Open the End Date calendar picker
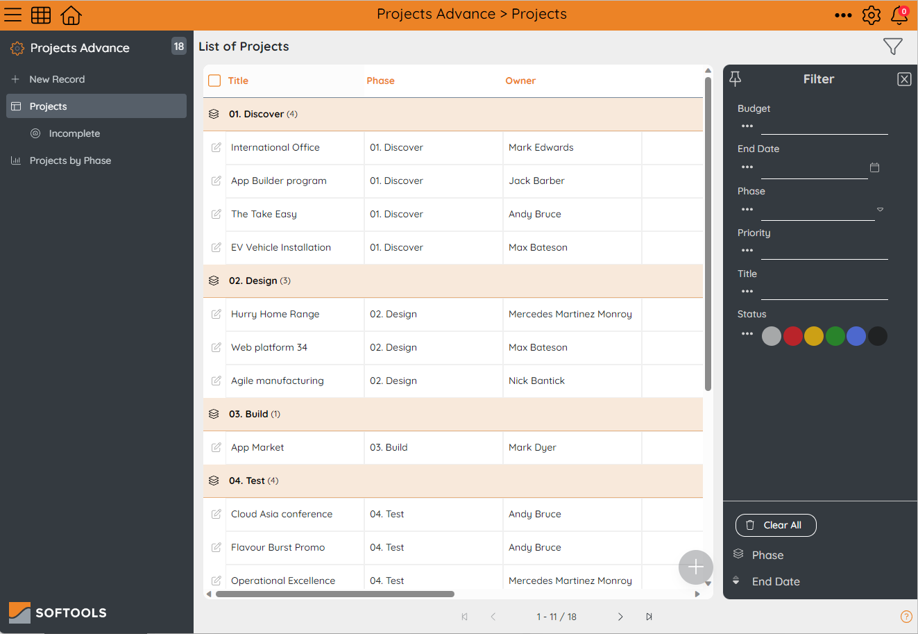This screenshot has width=918, height=634. click(x=875, y=167)
